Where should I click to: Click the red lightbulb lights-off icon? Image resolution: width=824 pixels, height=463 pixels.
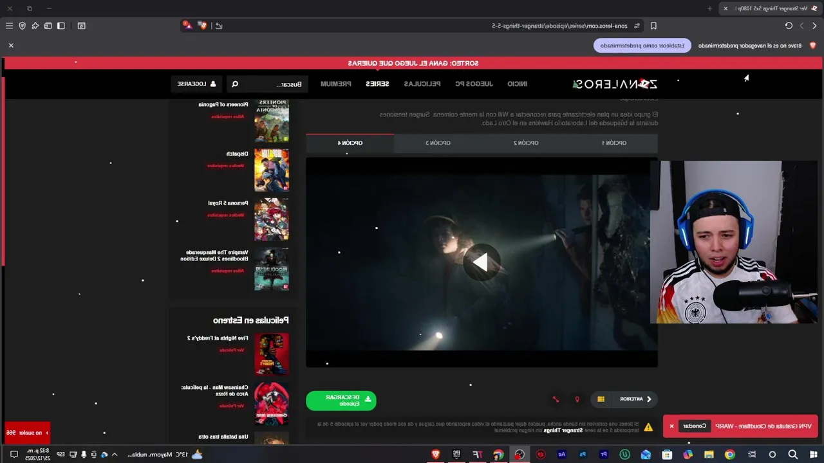577,399
